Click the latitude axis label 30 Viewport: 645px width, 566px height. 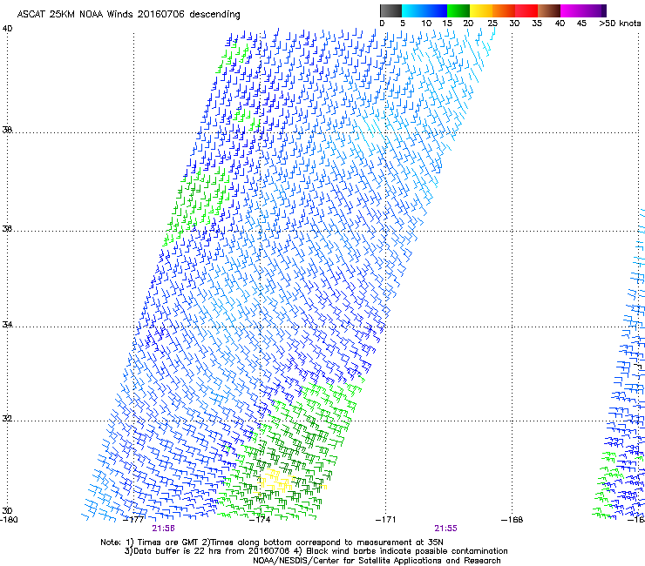click(x=7, y=511)
